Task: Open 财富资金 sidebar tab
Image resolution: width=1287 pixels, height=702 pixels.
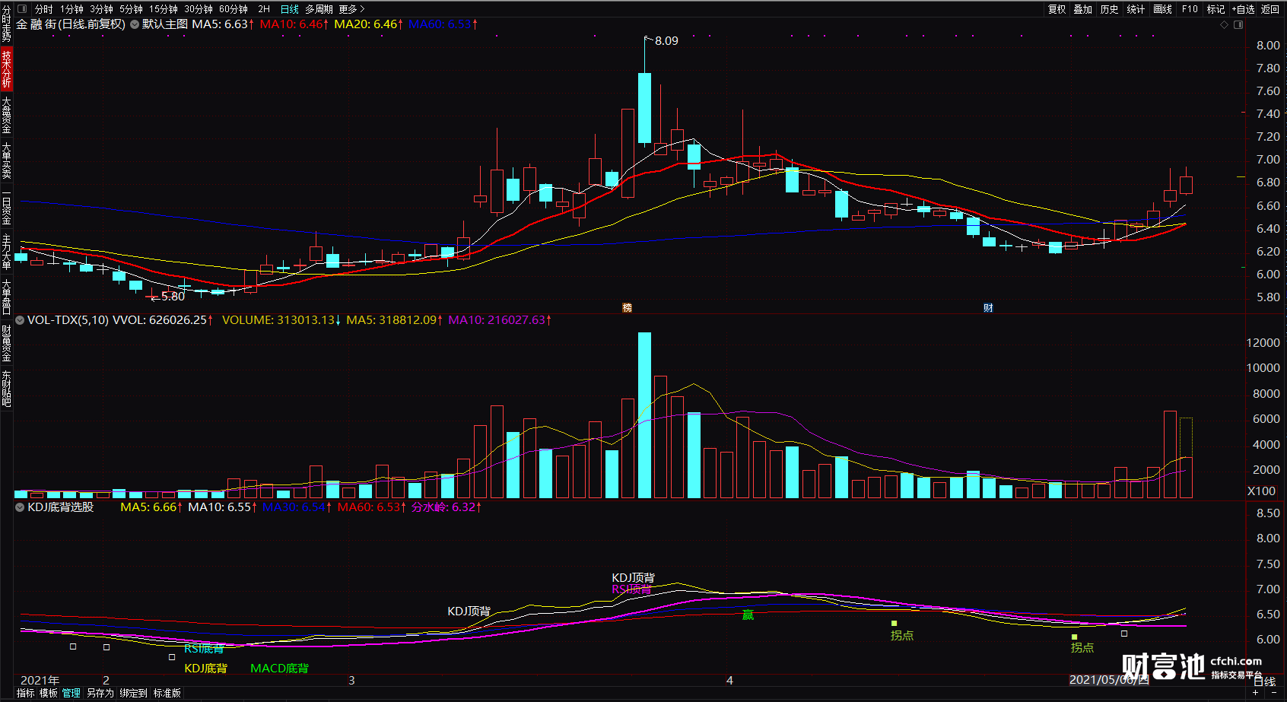Action: 6,344
